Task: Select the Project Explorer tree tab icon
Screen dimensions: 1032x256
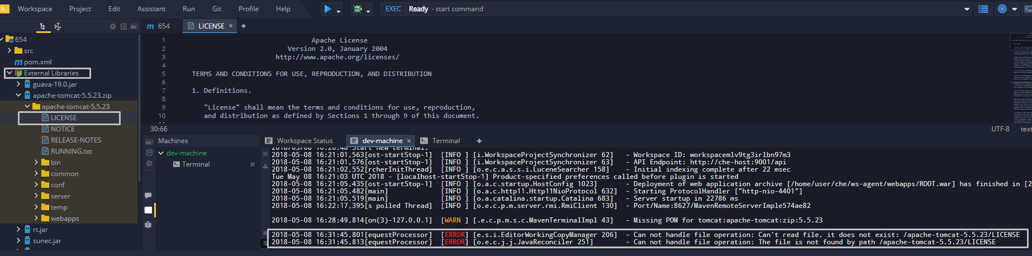Action: click(42, 26)
